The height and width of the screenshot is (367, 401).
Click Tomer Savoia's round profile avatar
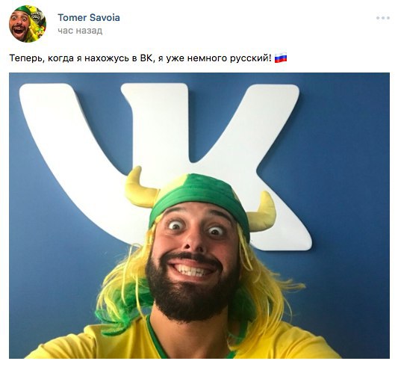[28, 24]
